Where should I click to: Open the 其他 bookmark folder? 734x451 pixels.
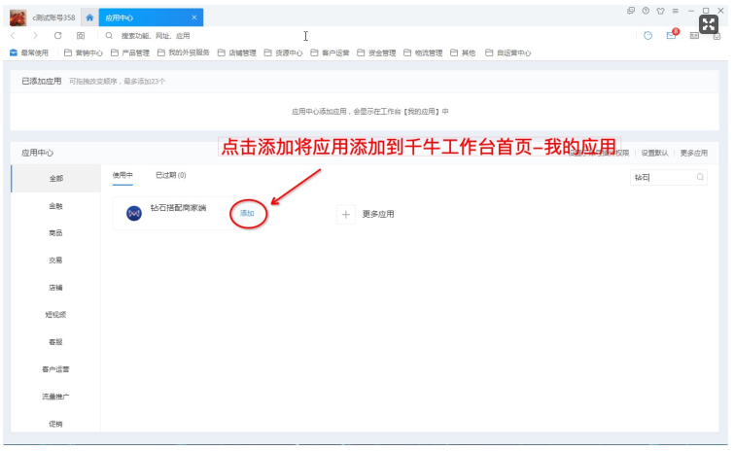[463, 52]
